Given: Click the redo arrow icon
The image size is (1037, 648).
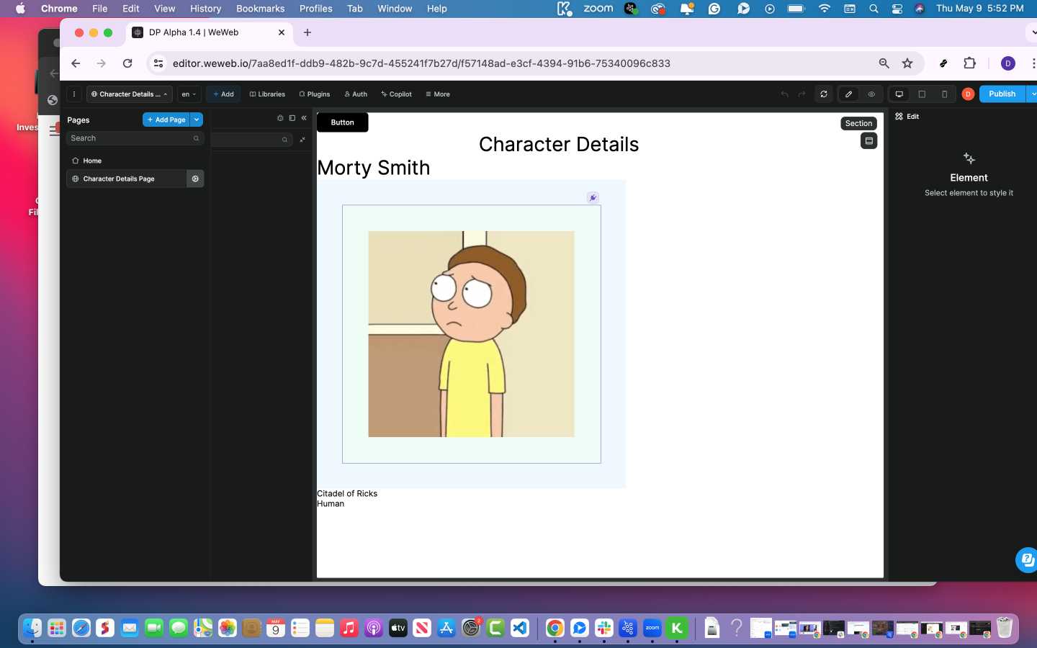Looking at the screenshot, I should tap(802, 94).
